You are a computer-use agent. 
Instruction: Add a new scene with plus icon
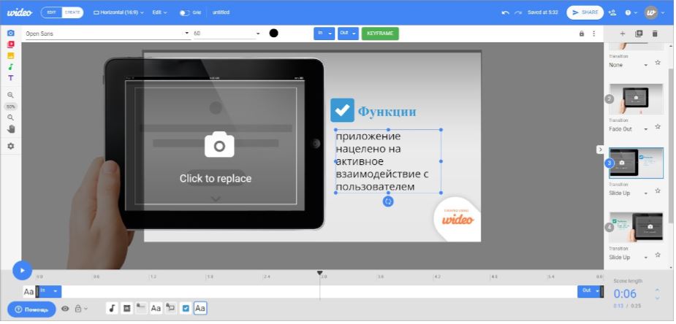click(622, 34)
